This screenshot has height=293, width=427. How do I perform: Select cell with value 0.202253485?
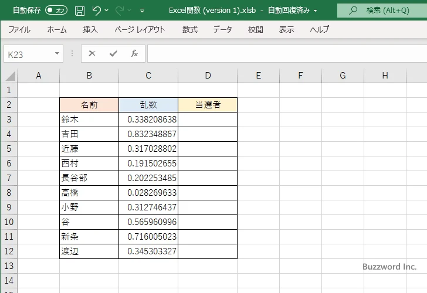click(x=148, y=178)
